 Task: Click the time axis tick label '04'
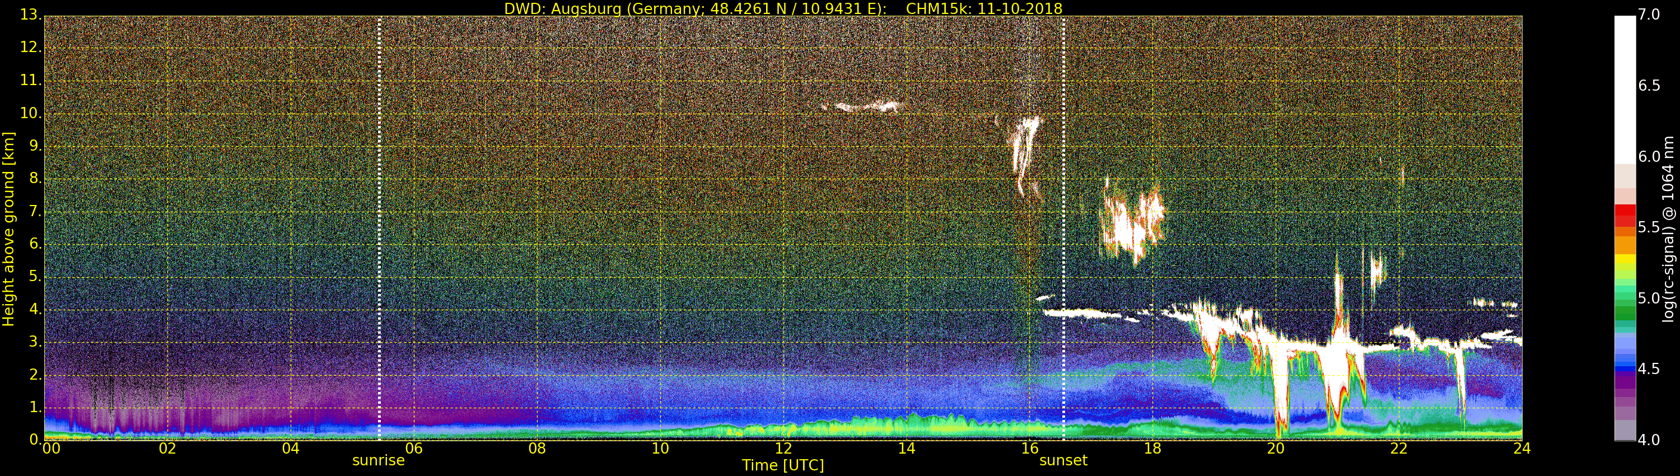click(291, 449)
